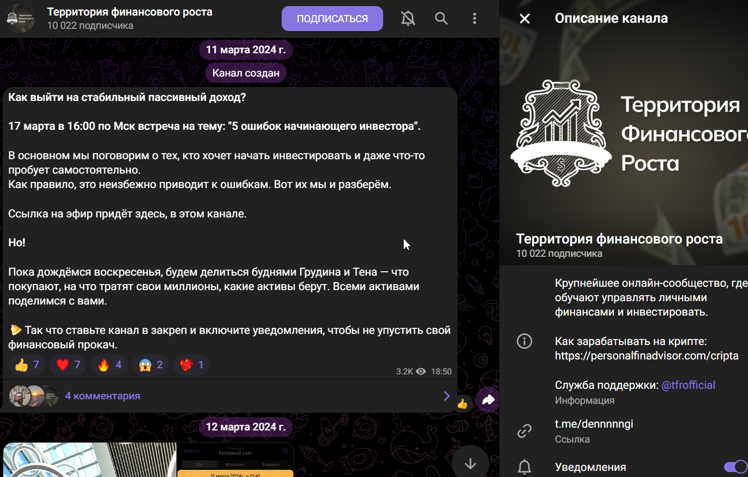Click the header title Территория финансового роста
Viewport: 748px width, 477px height.
[x=130, y=12]
